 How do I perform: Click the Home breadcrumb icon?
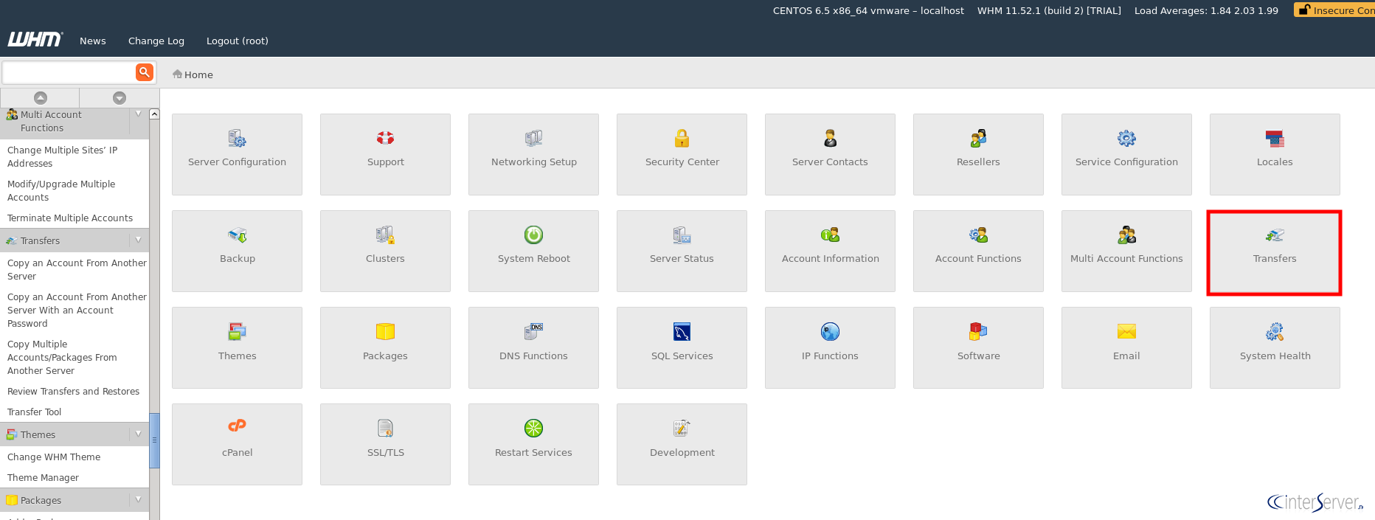click(177, 74)
